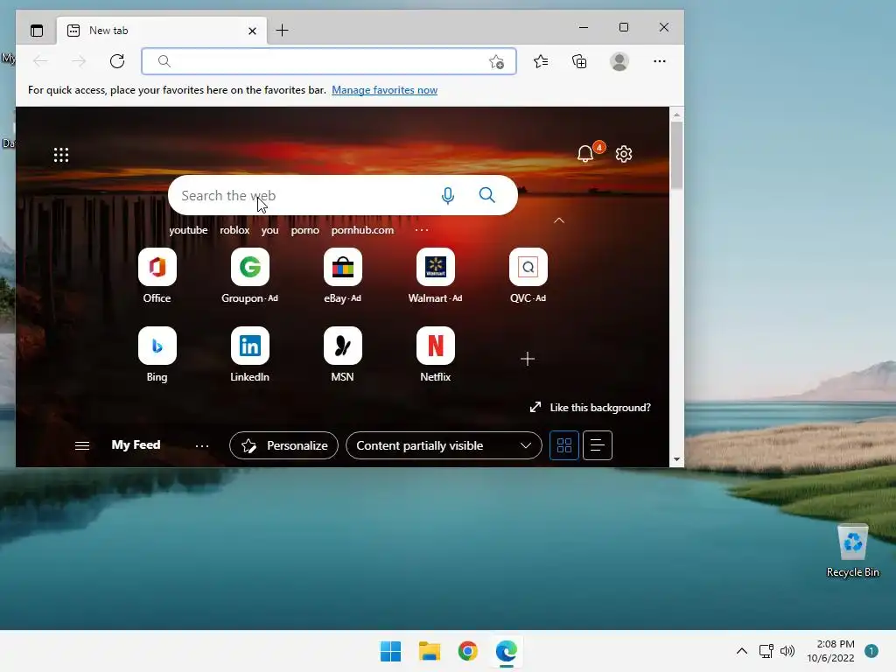Open page settings gear icon

point(623,154)
